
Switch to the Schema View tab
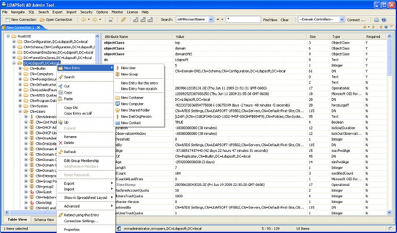(44, 219)
